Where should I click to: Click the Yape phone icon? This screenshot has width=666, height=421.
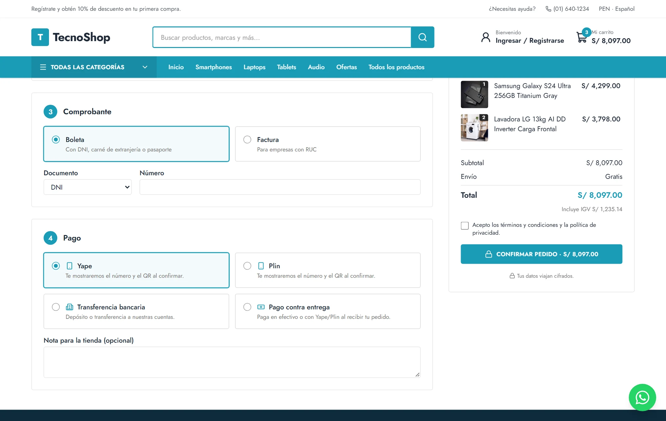tap(70, 266)
